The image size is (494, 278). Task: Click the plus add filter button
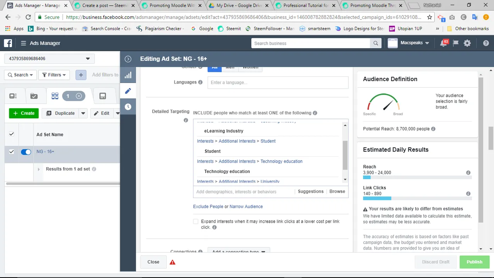click(x=81, y=75)
